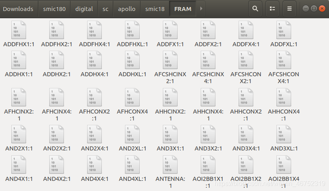The width and height of the screenshot is (329, 191).
Task: Go to digital folder in path bar
Action: click(84, 9)
